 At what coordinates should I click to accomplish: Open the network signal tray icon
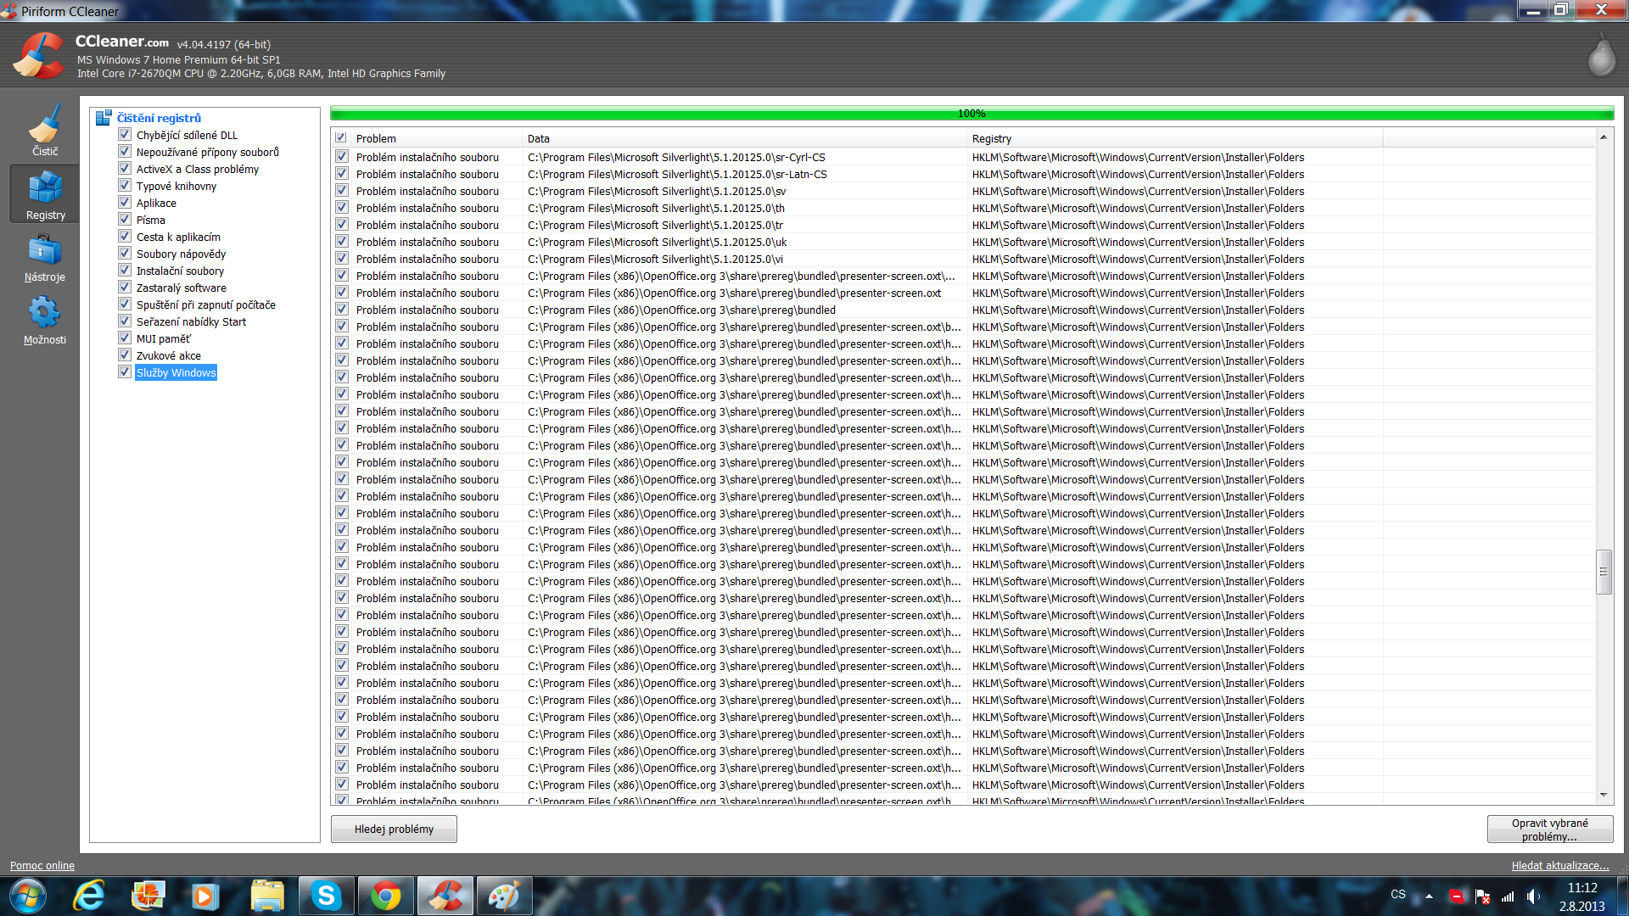pyautogui.click(x=1508, y=896)
